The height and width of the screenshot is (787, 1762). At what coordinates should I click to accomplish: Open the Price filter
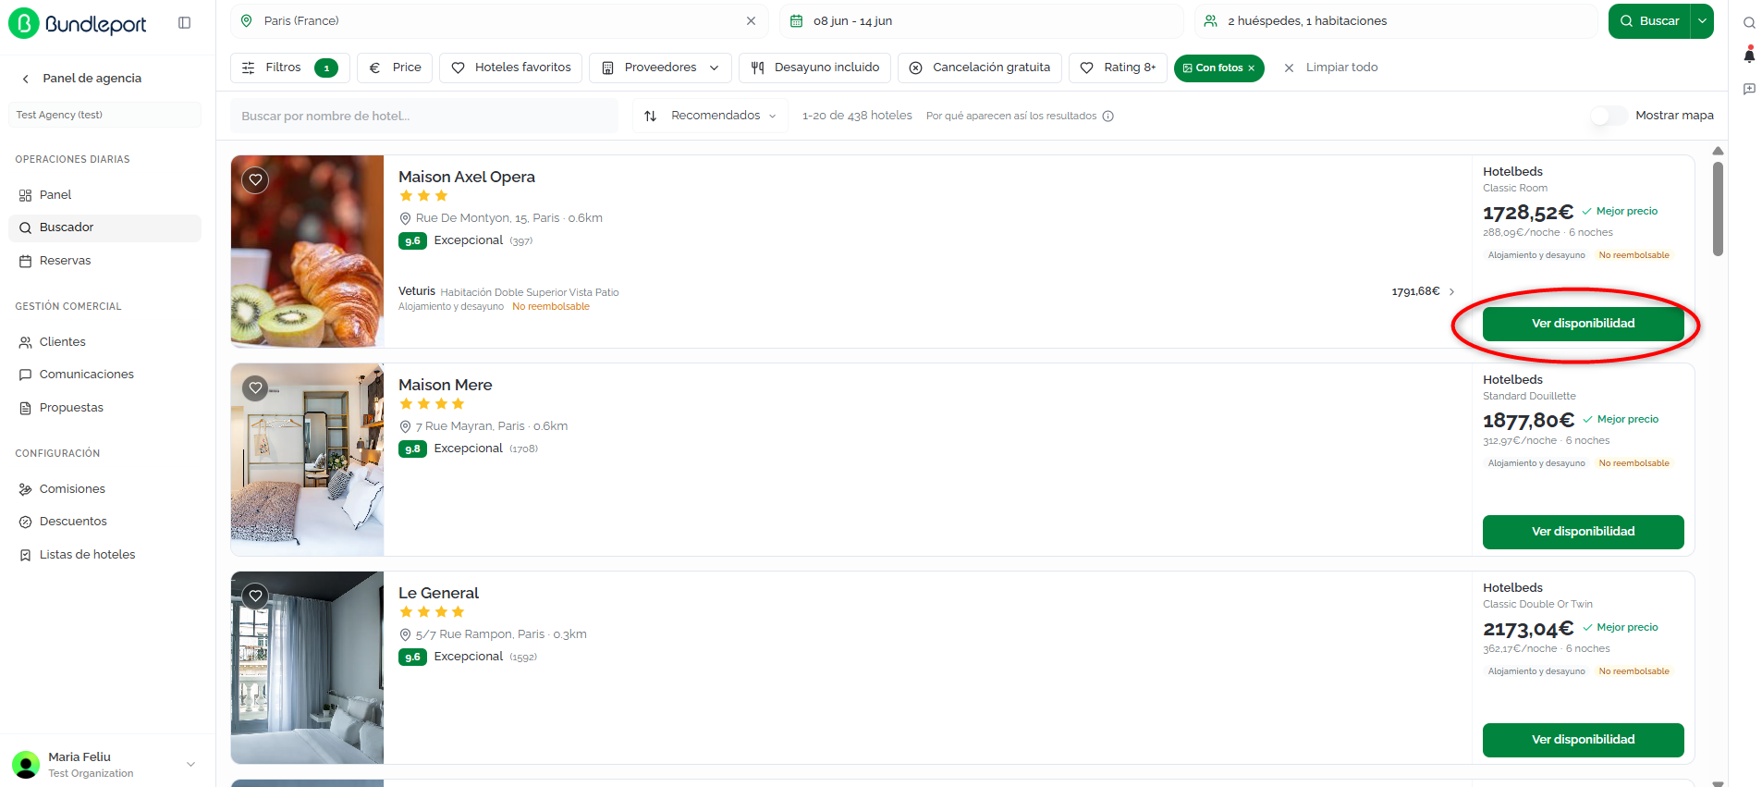point(395,68)
